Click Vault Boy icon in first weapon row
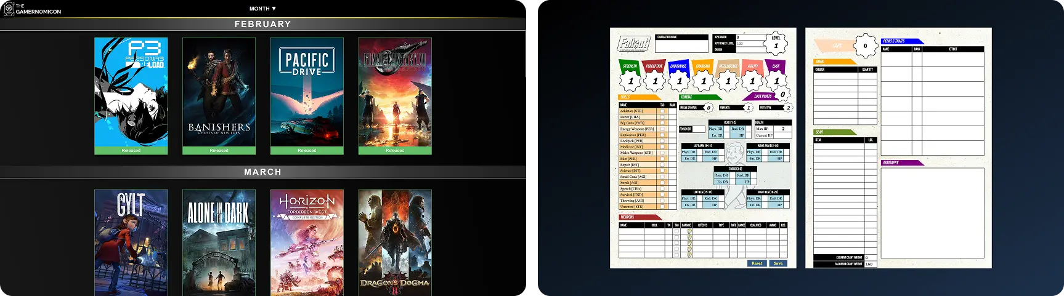This screenshot has width=1064, height=296. click(x=689, y=231)
